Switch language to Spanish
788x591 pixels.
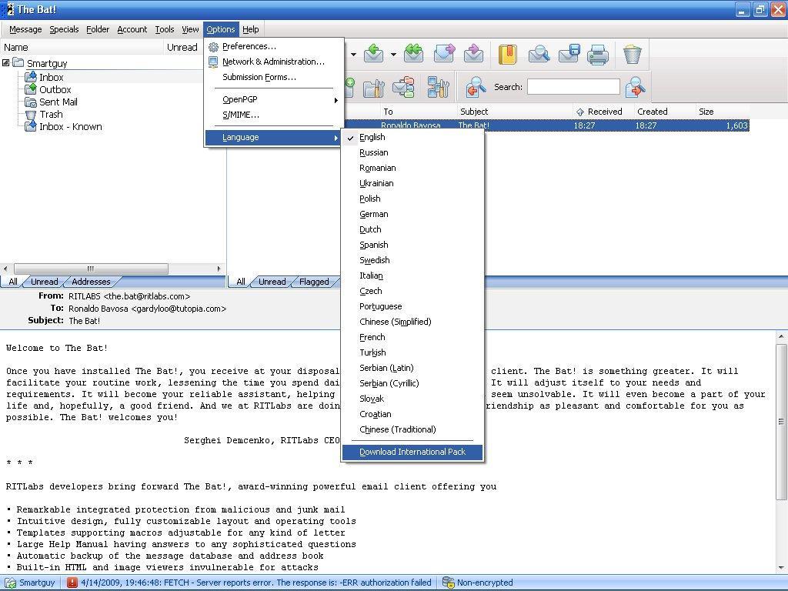click(x=412, y=245)
